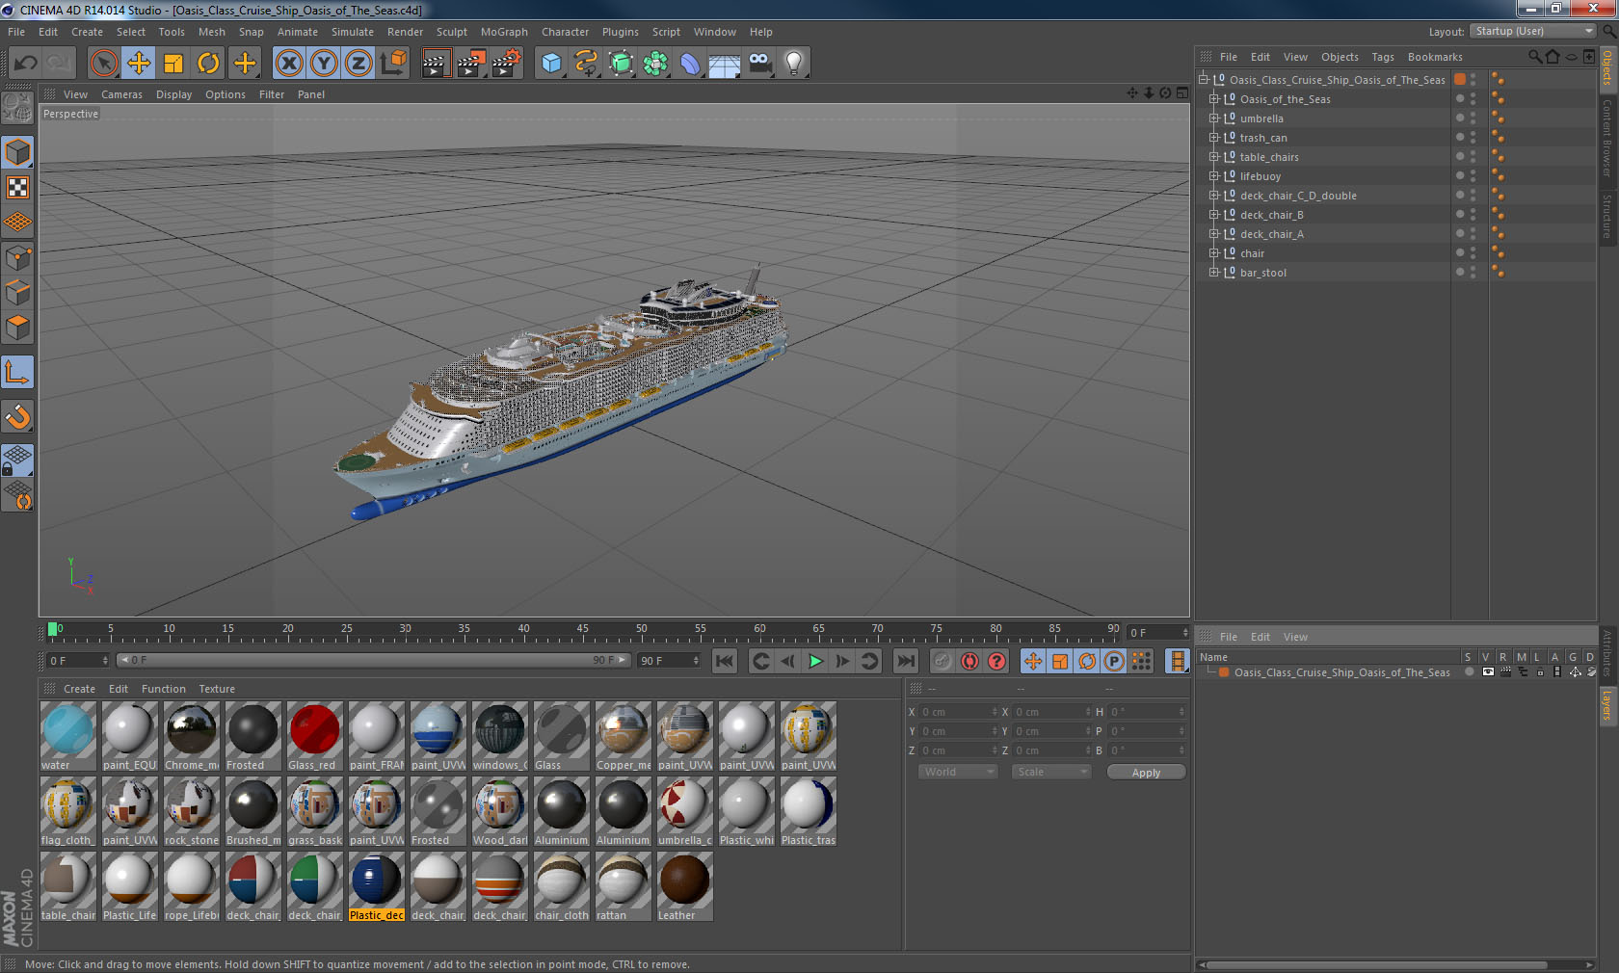1619x973 pixels.
Task: Expand the trash_can object tree
Action: pyautogui.click(x=1214, y=138)
